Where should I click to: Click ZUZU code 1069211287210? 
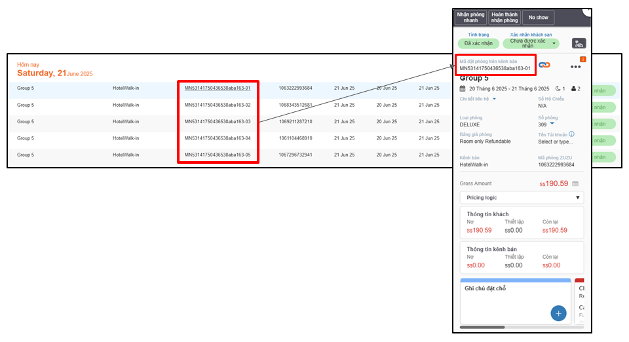[x=295, y=121]
